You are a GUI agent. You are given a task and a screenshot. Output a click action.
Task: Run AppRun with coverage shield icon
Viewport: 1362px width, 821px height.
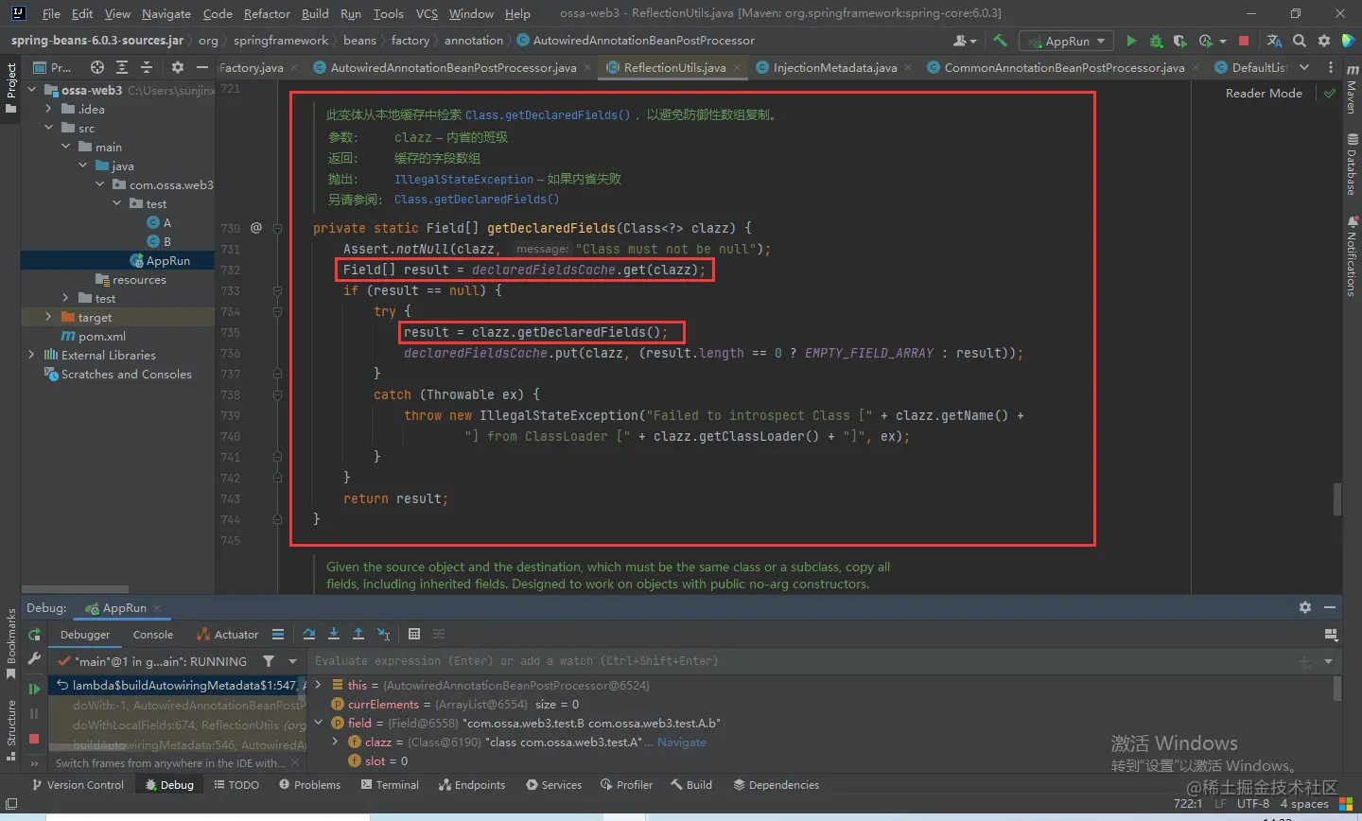click(x=1179, y=41)
